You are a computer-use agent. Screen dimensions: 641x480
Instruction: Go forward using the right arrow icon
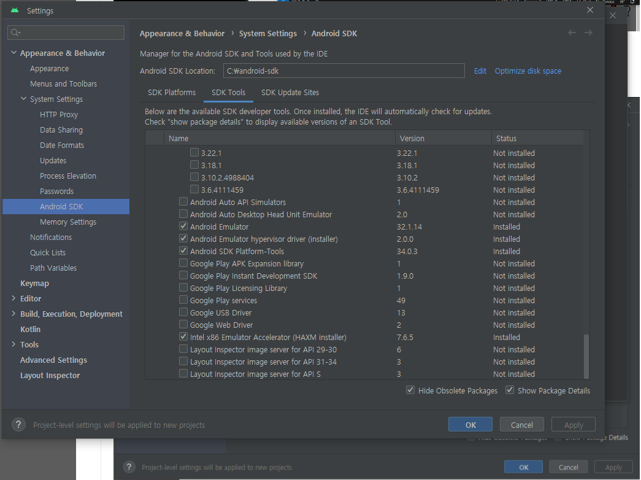[x=588, y=33]
